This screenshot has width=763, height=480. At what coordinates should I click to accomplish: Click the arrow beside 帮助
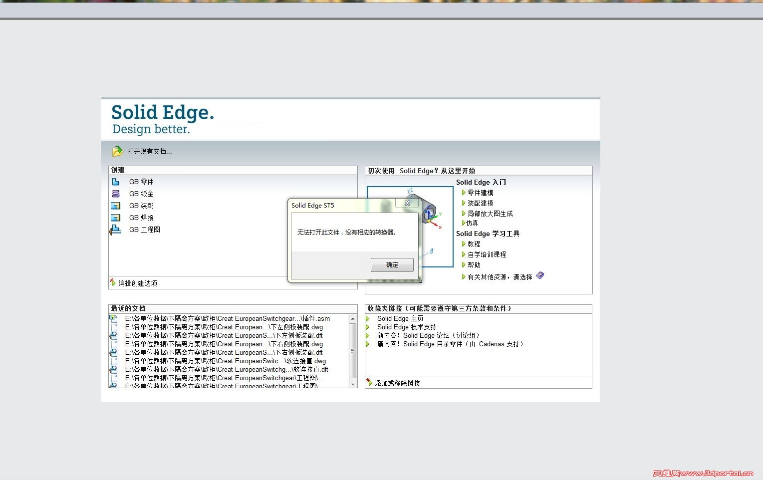point(464,265)
